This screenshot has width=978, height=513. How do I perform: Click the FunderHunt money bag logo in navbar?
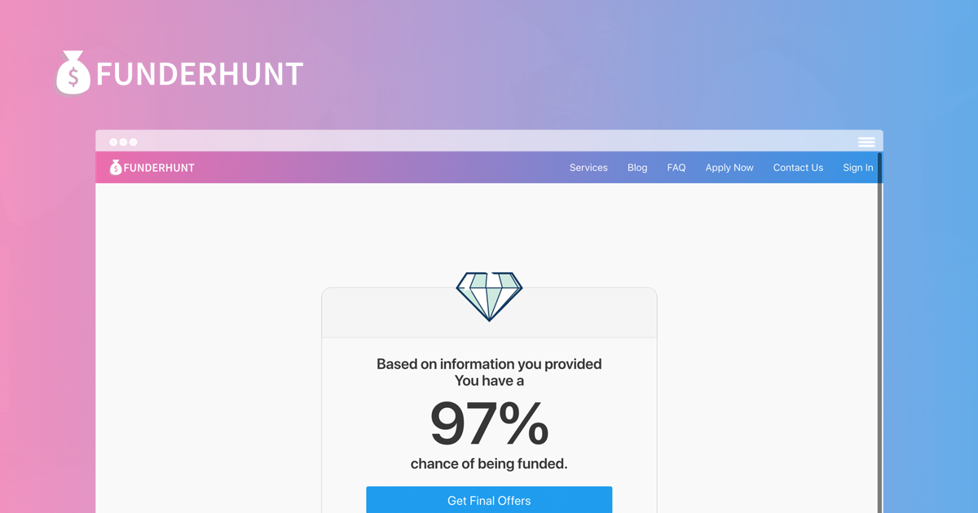click(116, 167)
